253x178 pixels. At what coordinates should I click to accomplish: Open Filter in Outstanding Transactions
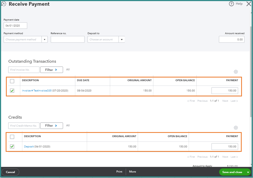[51, 70]
